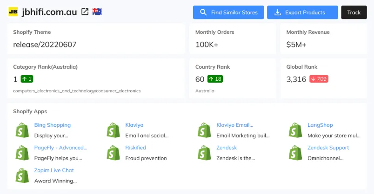Click the Shopify bag icon beside Zopim Live Chat
The height and width of the screenshot is (194, 374).
[x=22, y=176]
